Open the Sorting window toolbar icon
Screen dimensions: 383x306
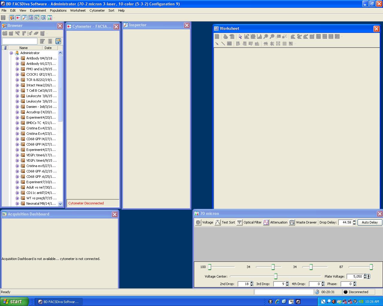point(50,18)
